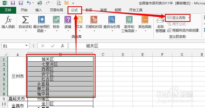Click cell containing 金川区
Viewport: 205px width, 108px height.
tap(60, 104)
